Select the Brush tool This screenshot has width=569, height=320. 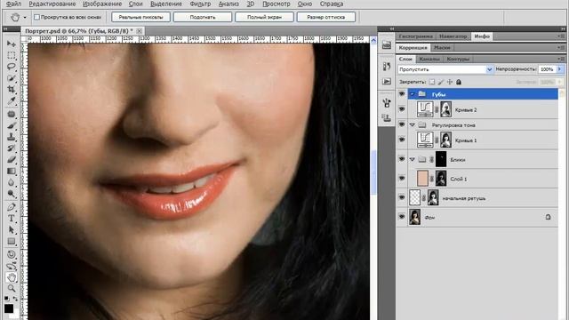pos(12,125)
